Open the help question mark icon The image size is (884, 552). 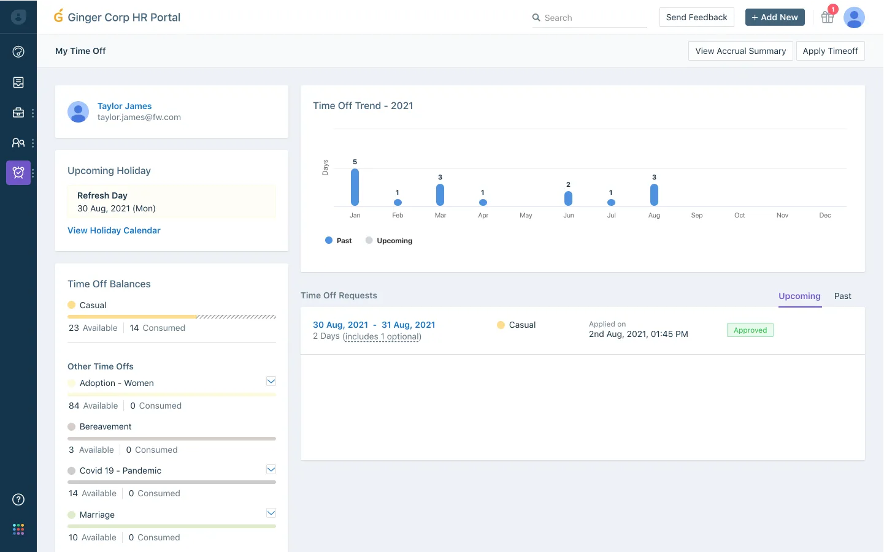[18, 499]
